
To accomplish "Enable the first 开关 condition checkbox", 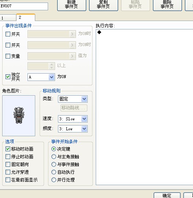I will (8, 34).
